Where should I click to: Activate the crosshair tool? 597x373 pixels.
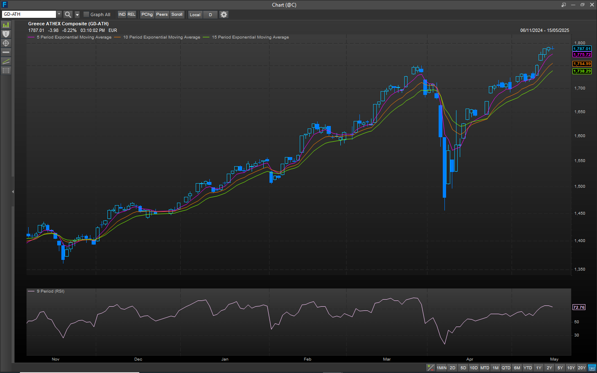[x=6, y=43]
